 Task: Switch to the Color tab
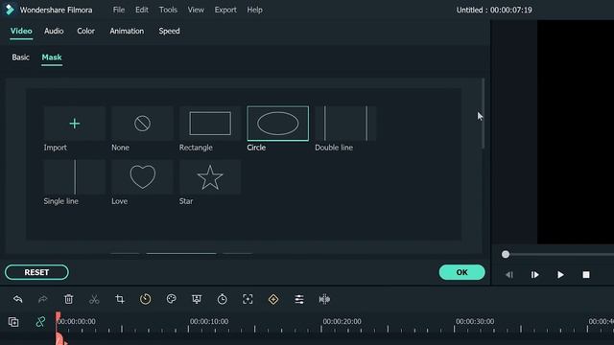(85, 31)
